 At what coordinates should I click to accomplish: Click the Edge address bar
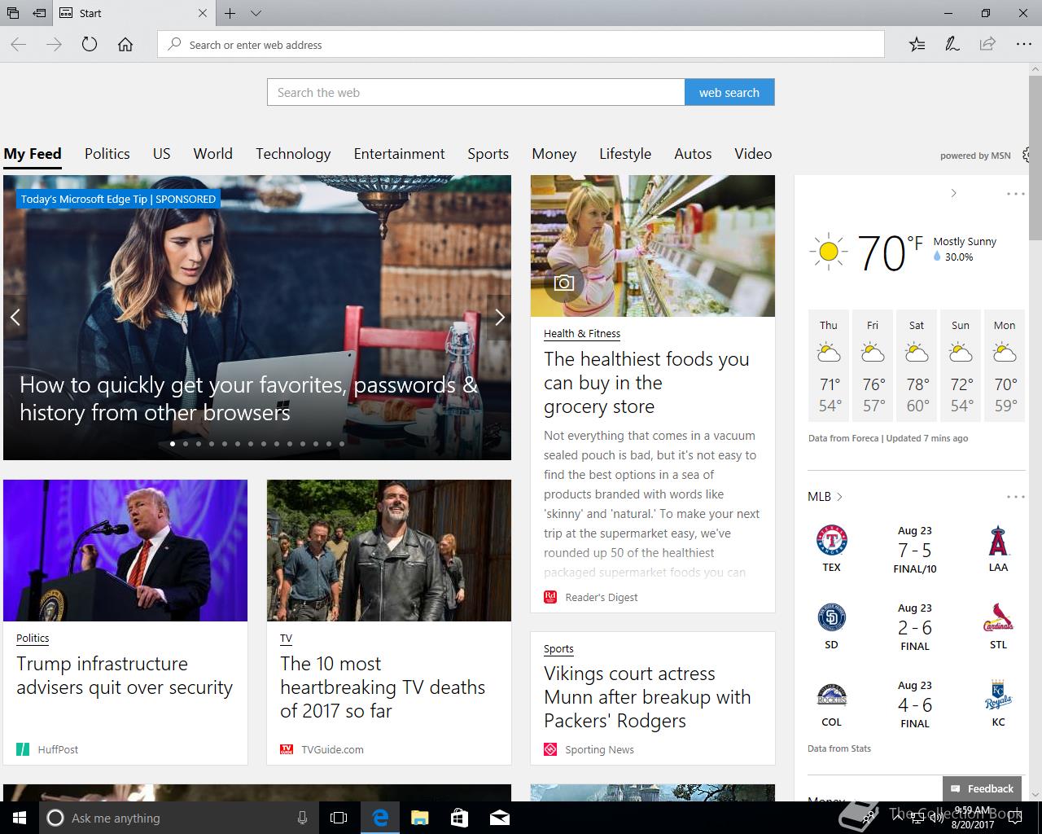tap(521, 45)
